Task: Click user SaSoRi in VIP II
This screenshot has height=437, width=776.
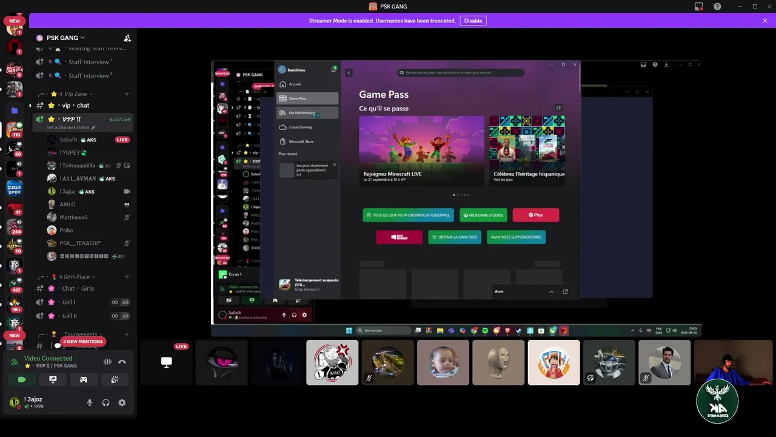Action: tap(89, 140)
